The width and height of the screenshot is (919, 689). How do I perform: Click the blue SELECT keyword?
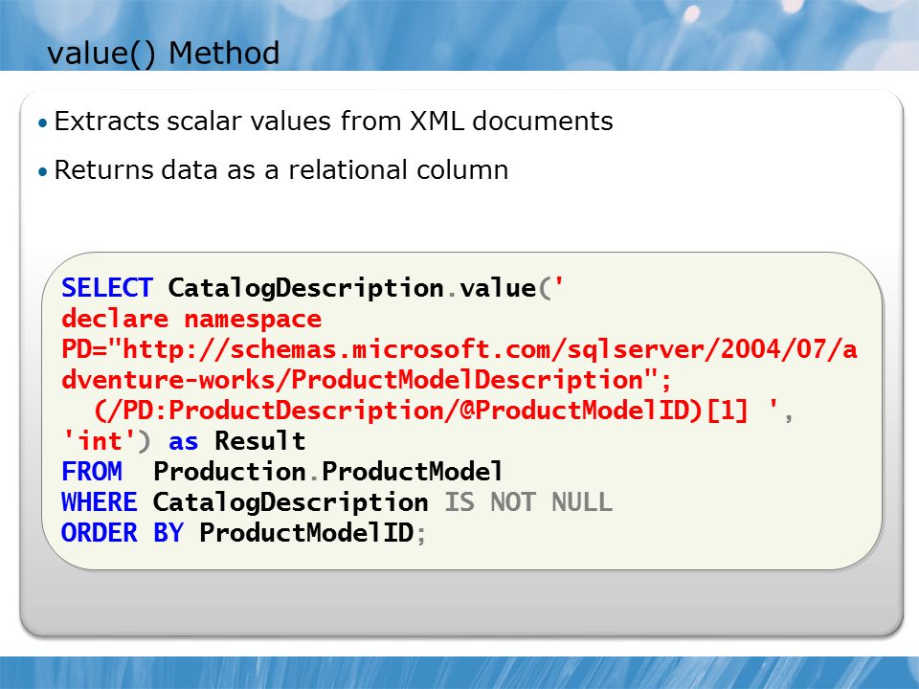(x=107, y=288)
